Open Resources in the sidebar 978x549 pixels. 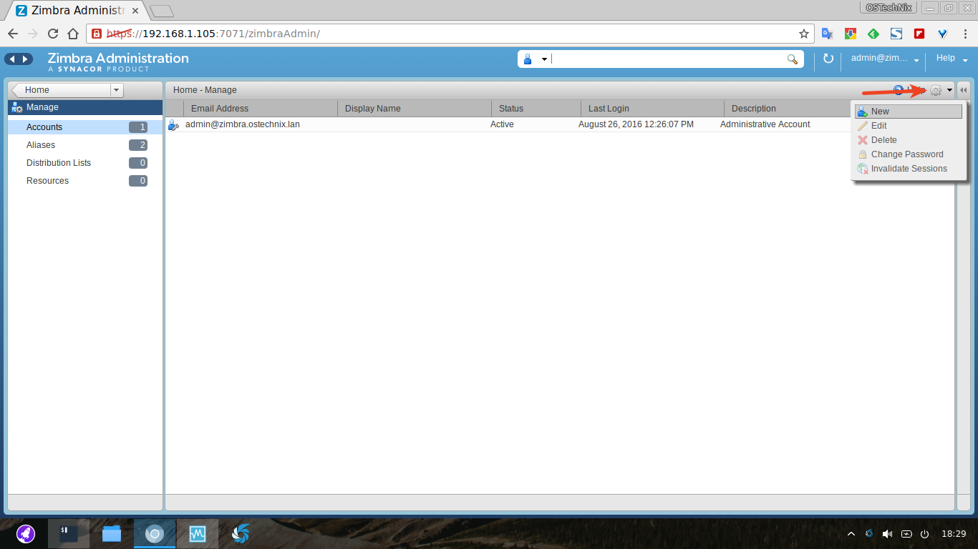point(85,181)
